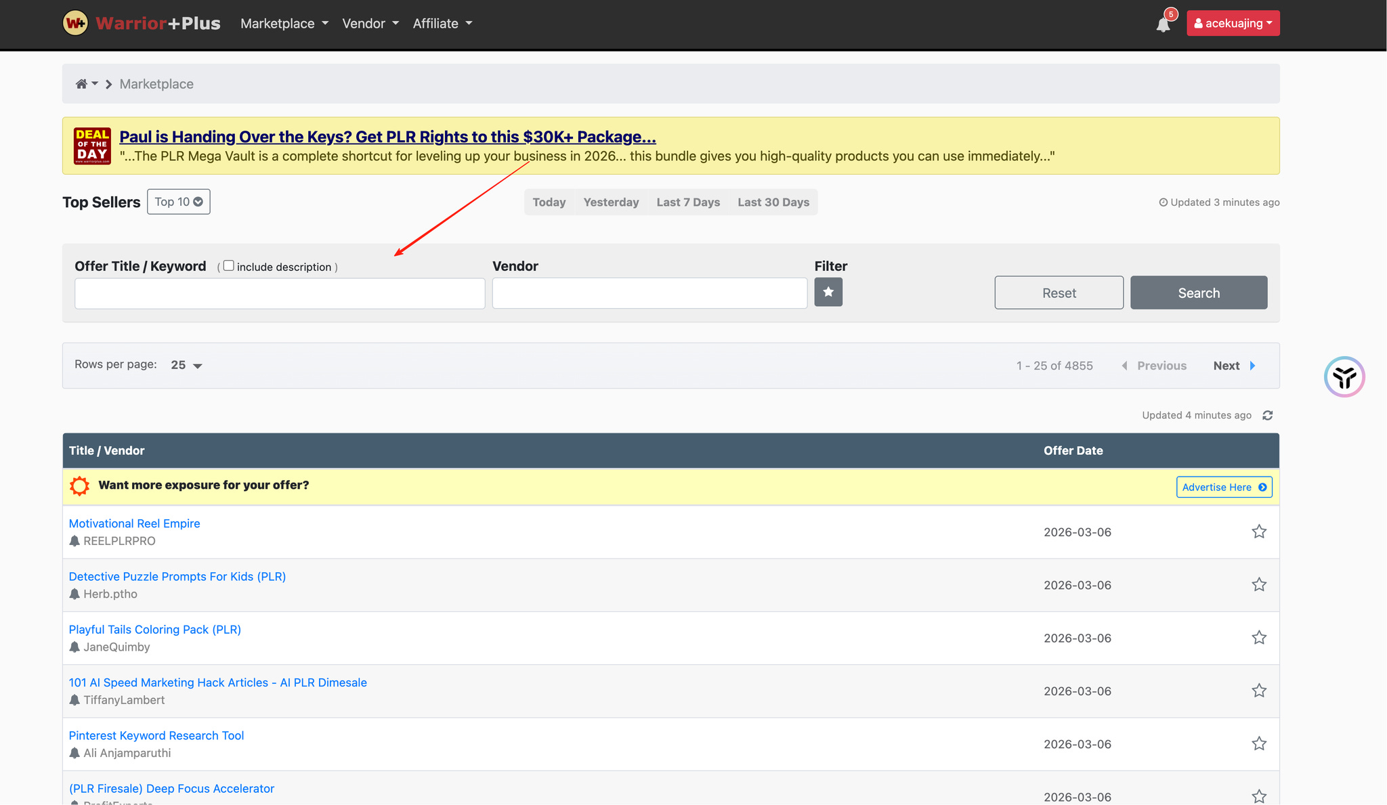Click the favorites star filter button
The height and width of the screenshot is (805, 1387).
tap(828, 292)
